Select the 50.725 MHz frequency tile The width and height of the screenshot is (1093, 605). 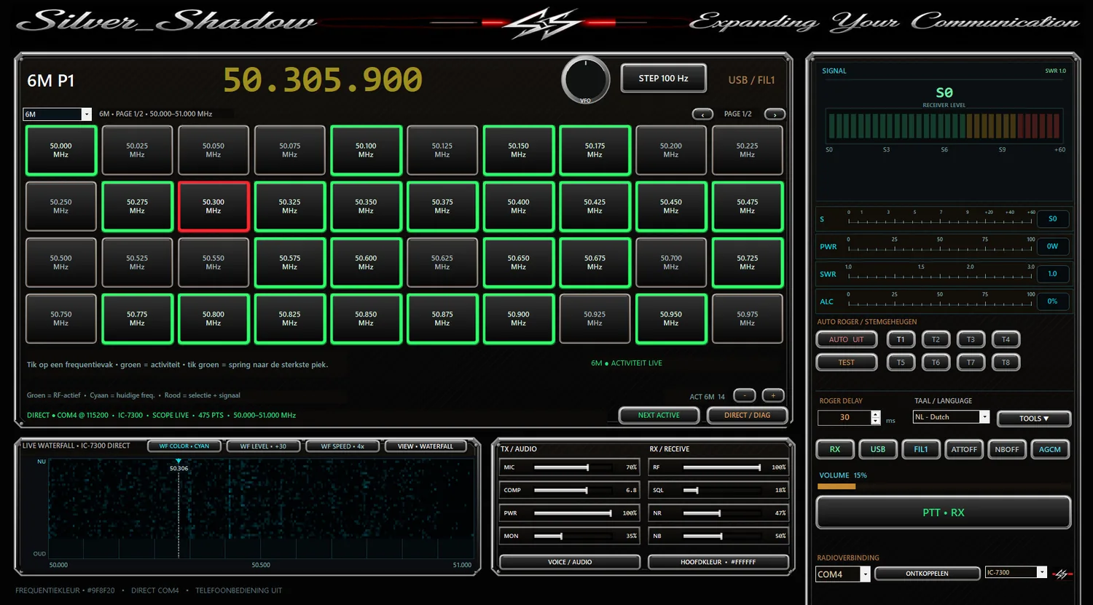748,263
